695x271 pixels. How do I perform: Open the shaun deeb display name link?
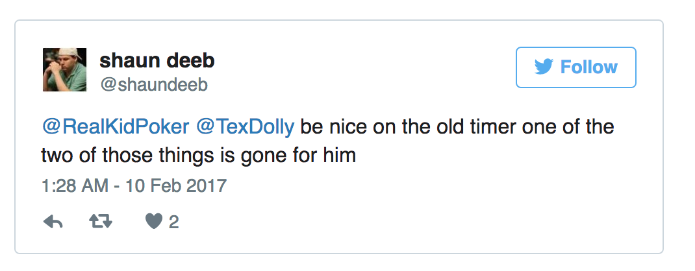(x=157, y=60)
